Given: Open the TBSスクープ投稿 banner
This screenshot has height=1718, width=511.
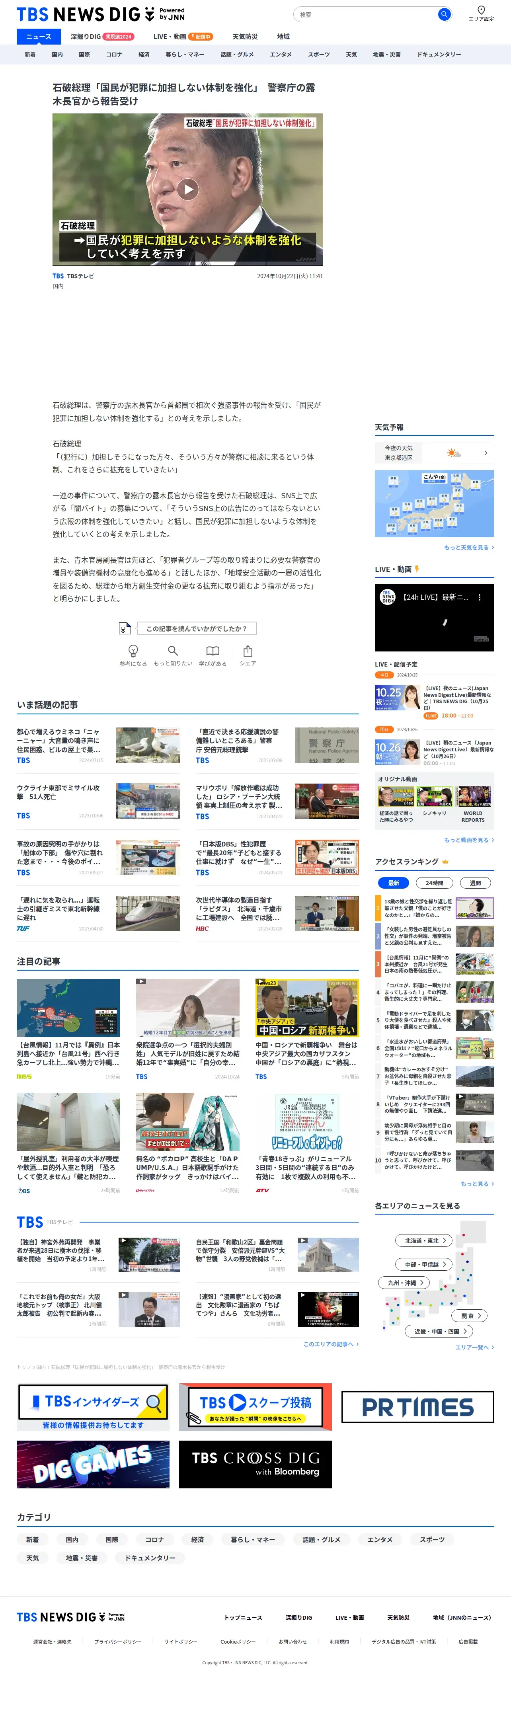Looking at the screenshot, I should (x=255, y=1406).
